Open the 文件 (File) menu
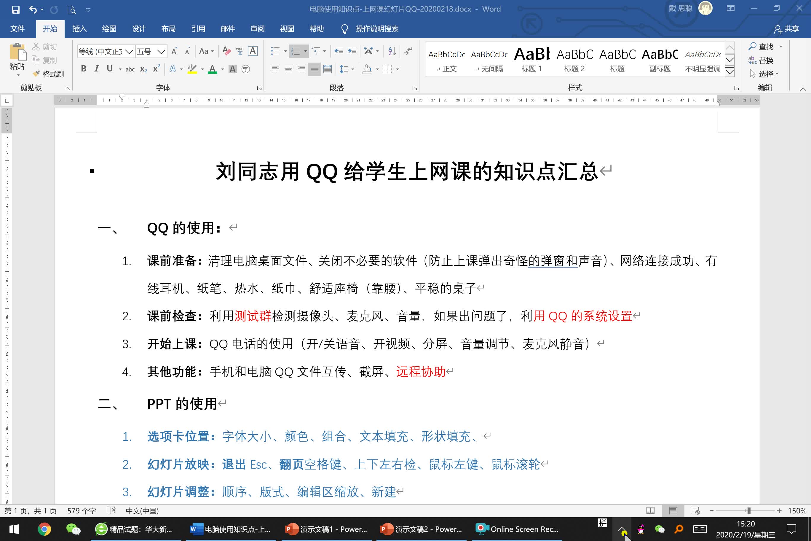811x541 pixels. pyautogui.click(x=17, y=29)
